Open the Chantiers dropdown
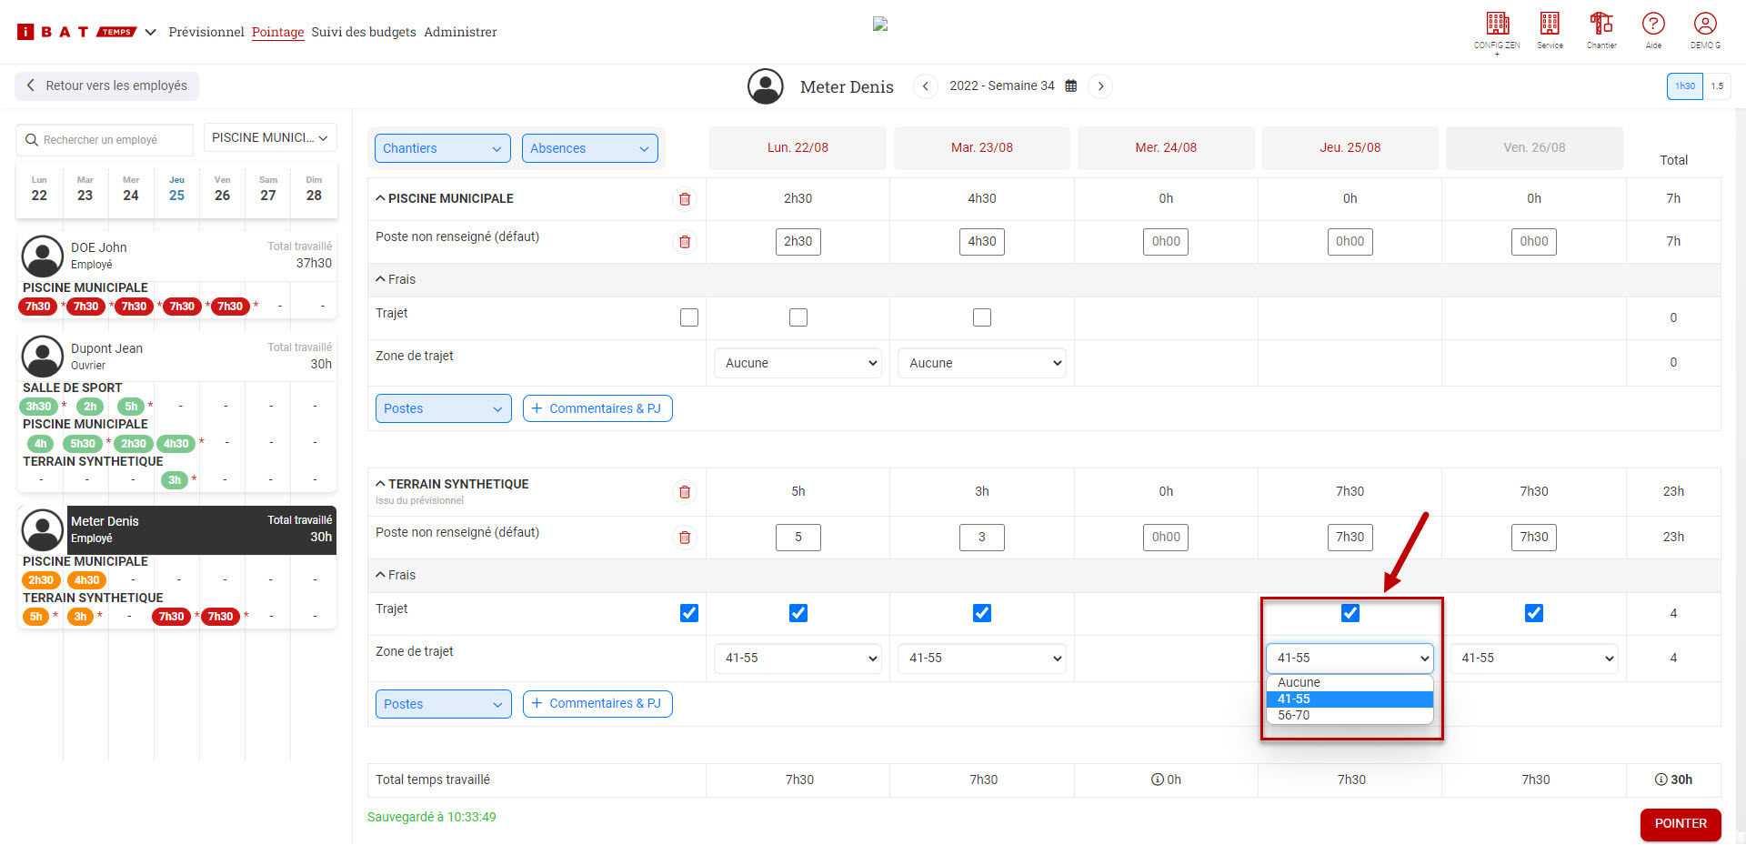Viewport: 1746px width, 845px height. click(x=441, y=148)
